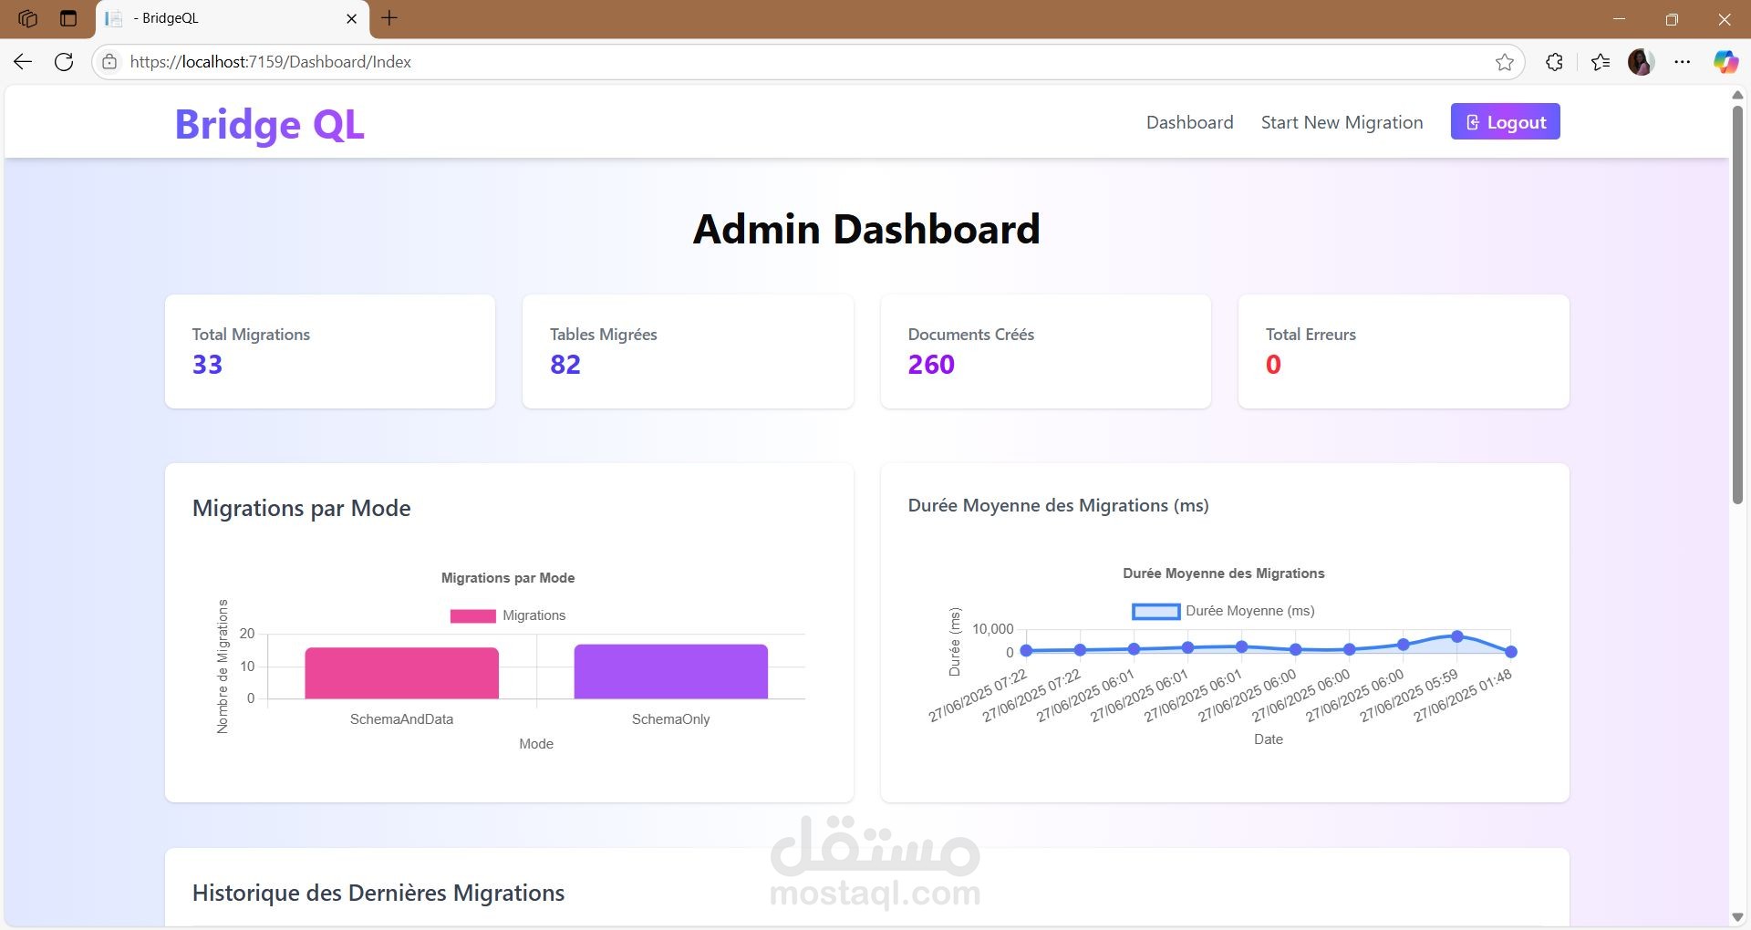Click the Total Migrations value 33
The width and height of the screenshot is (1751, 930).
point(207,365)
